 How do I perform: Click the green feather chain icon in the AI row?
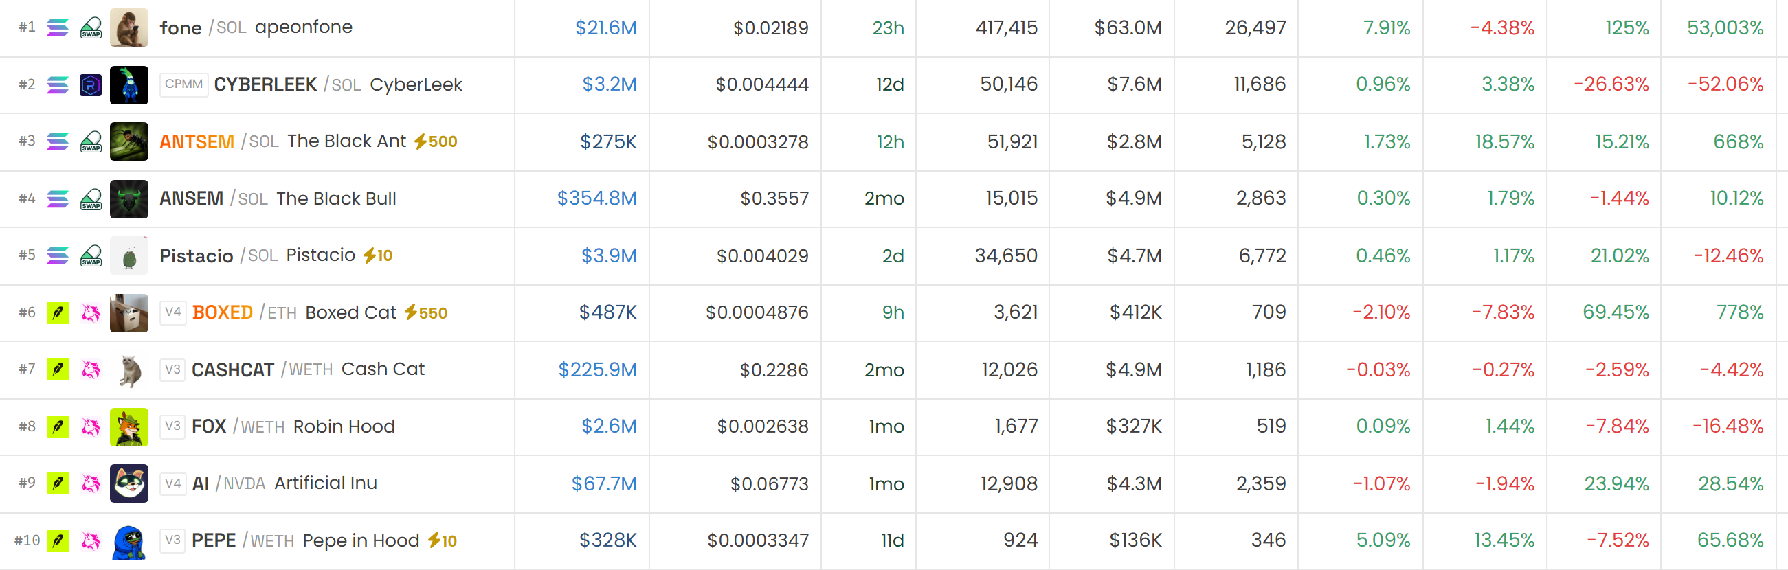coord(58,483)
